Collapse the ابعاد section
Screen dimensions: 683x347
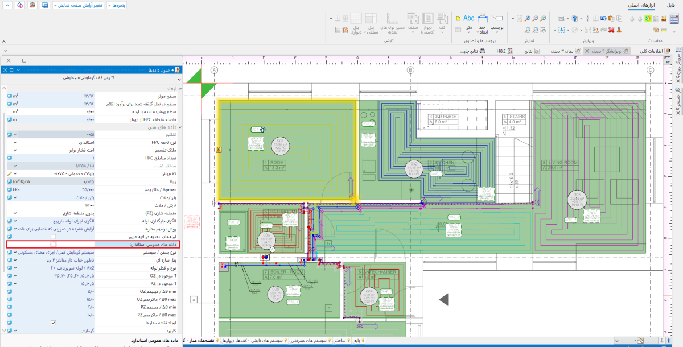coord(180,89)
